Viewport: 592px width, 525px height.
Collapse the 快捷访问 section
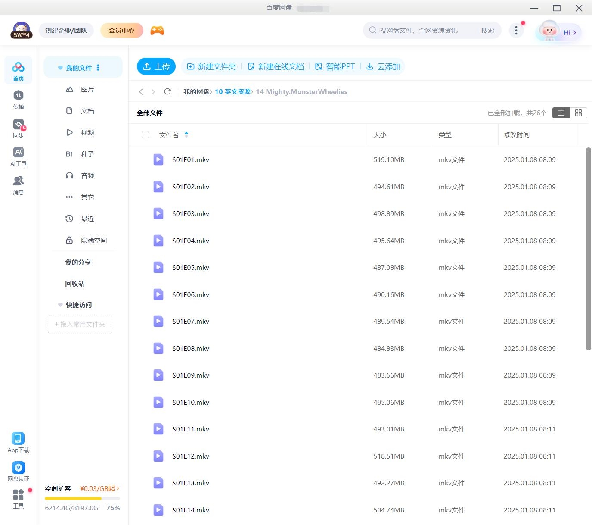click(60, 305)
